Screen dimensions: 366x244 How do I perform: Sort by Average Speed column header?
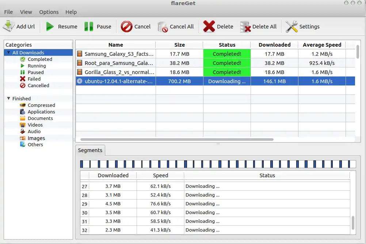(x=322, y=45)
